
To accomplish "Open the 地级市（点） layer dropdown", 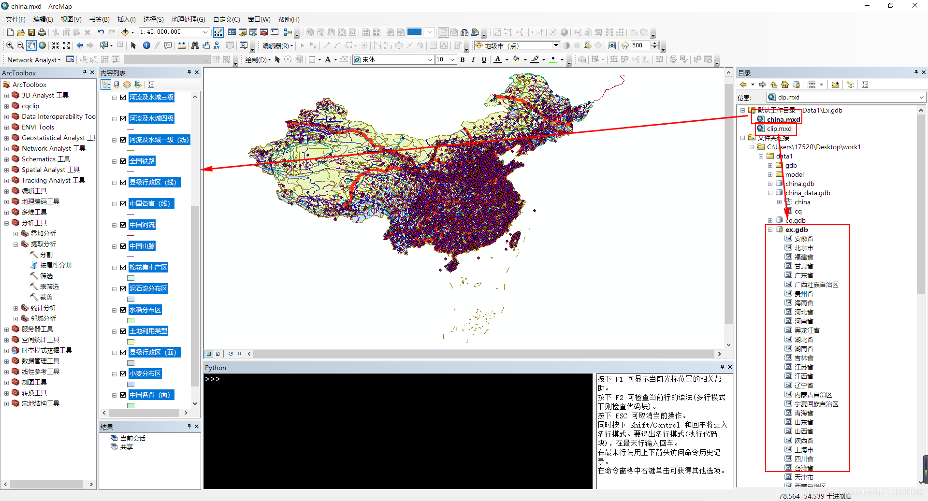I will tap(556, 45).
